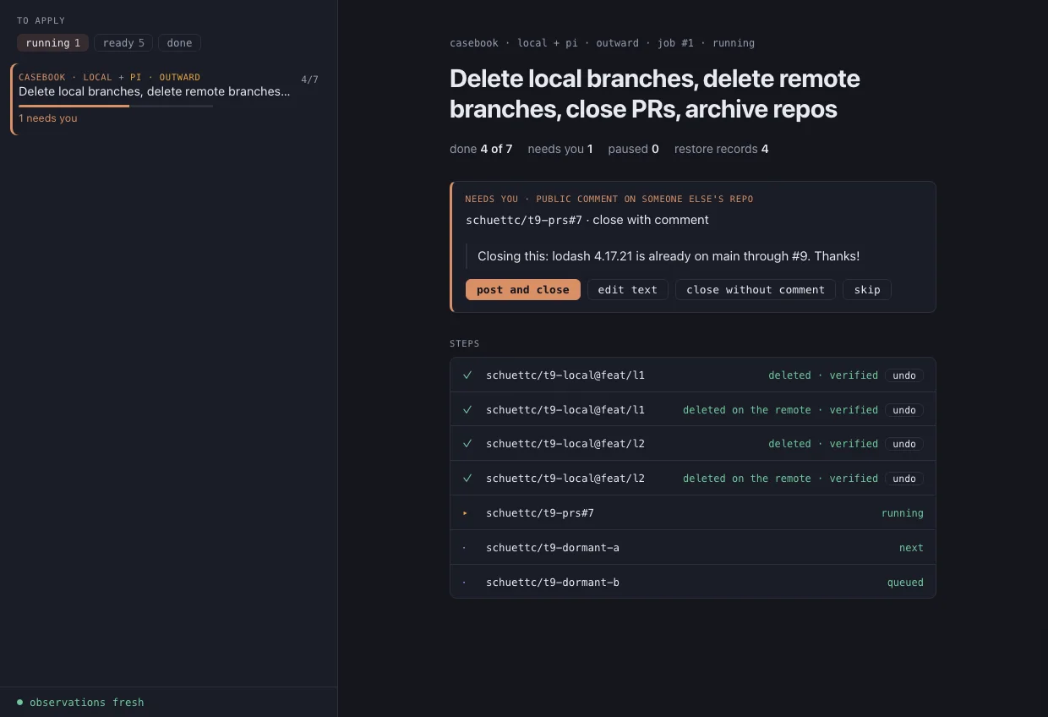
Task: Select the 'running 1' filter tab
Action: [x=52, y=43]
